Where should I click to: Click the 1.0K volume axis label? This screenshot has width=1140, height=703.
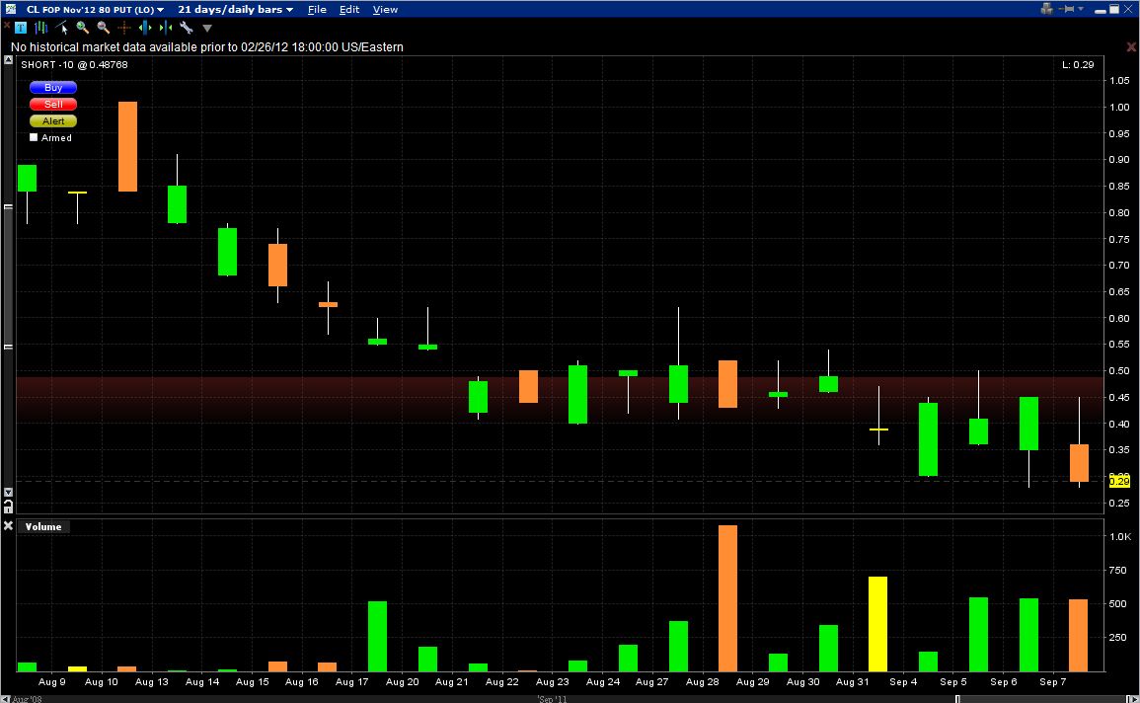[x=1120, y=536]
